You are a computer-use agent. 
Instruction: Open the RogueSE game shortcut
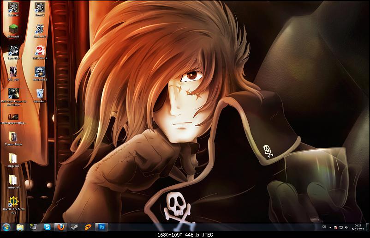[13, 9]
